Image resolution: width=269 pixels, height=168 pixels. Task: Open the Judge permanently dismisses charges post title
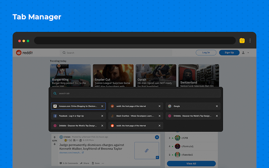coord(91,147)
